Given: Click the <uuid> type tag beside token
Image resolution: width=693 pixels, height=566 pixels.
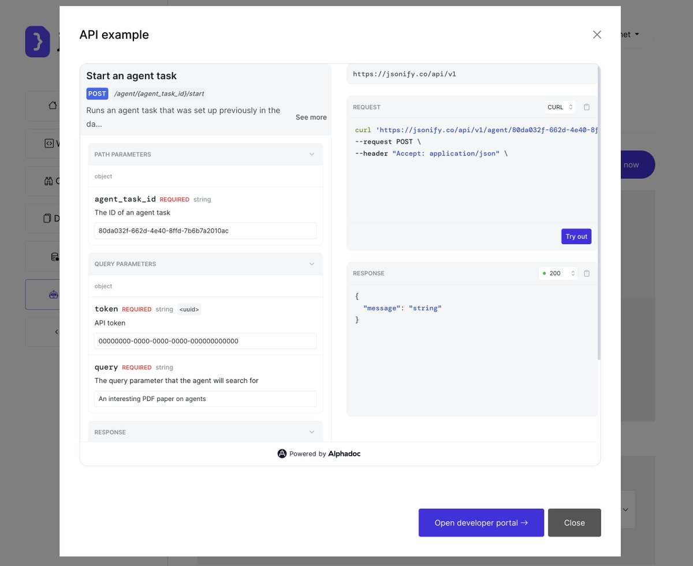Looking at the screenshot, I should 189,309.
